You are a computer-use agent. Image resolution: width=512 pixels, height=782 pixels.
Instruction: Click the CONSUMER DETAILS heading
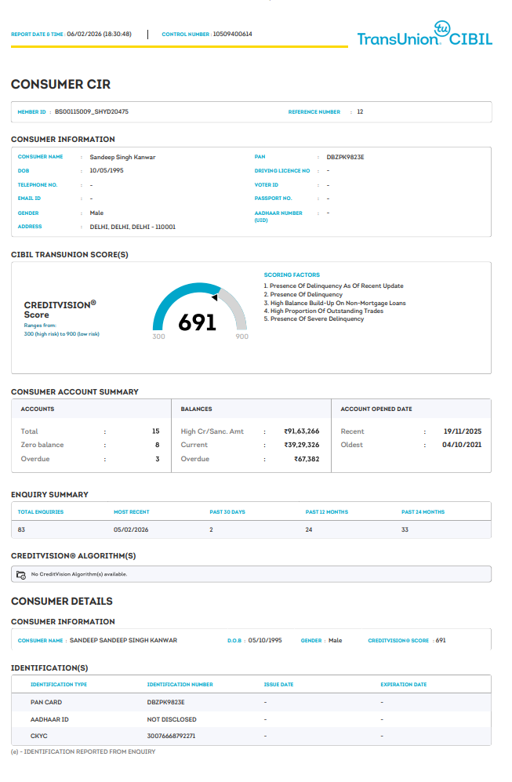62,602
